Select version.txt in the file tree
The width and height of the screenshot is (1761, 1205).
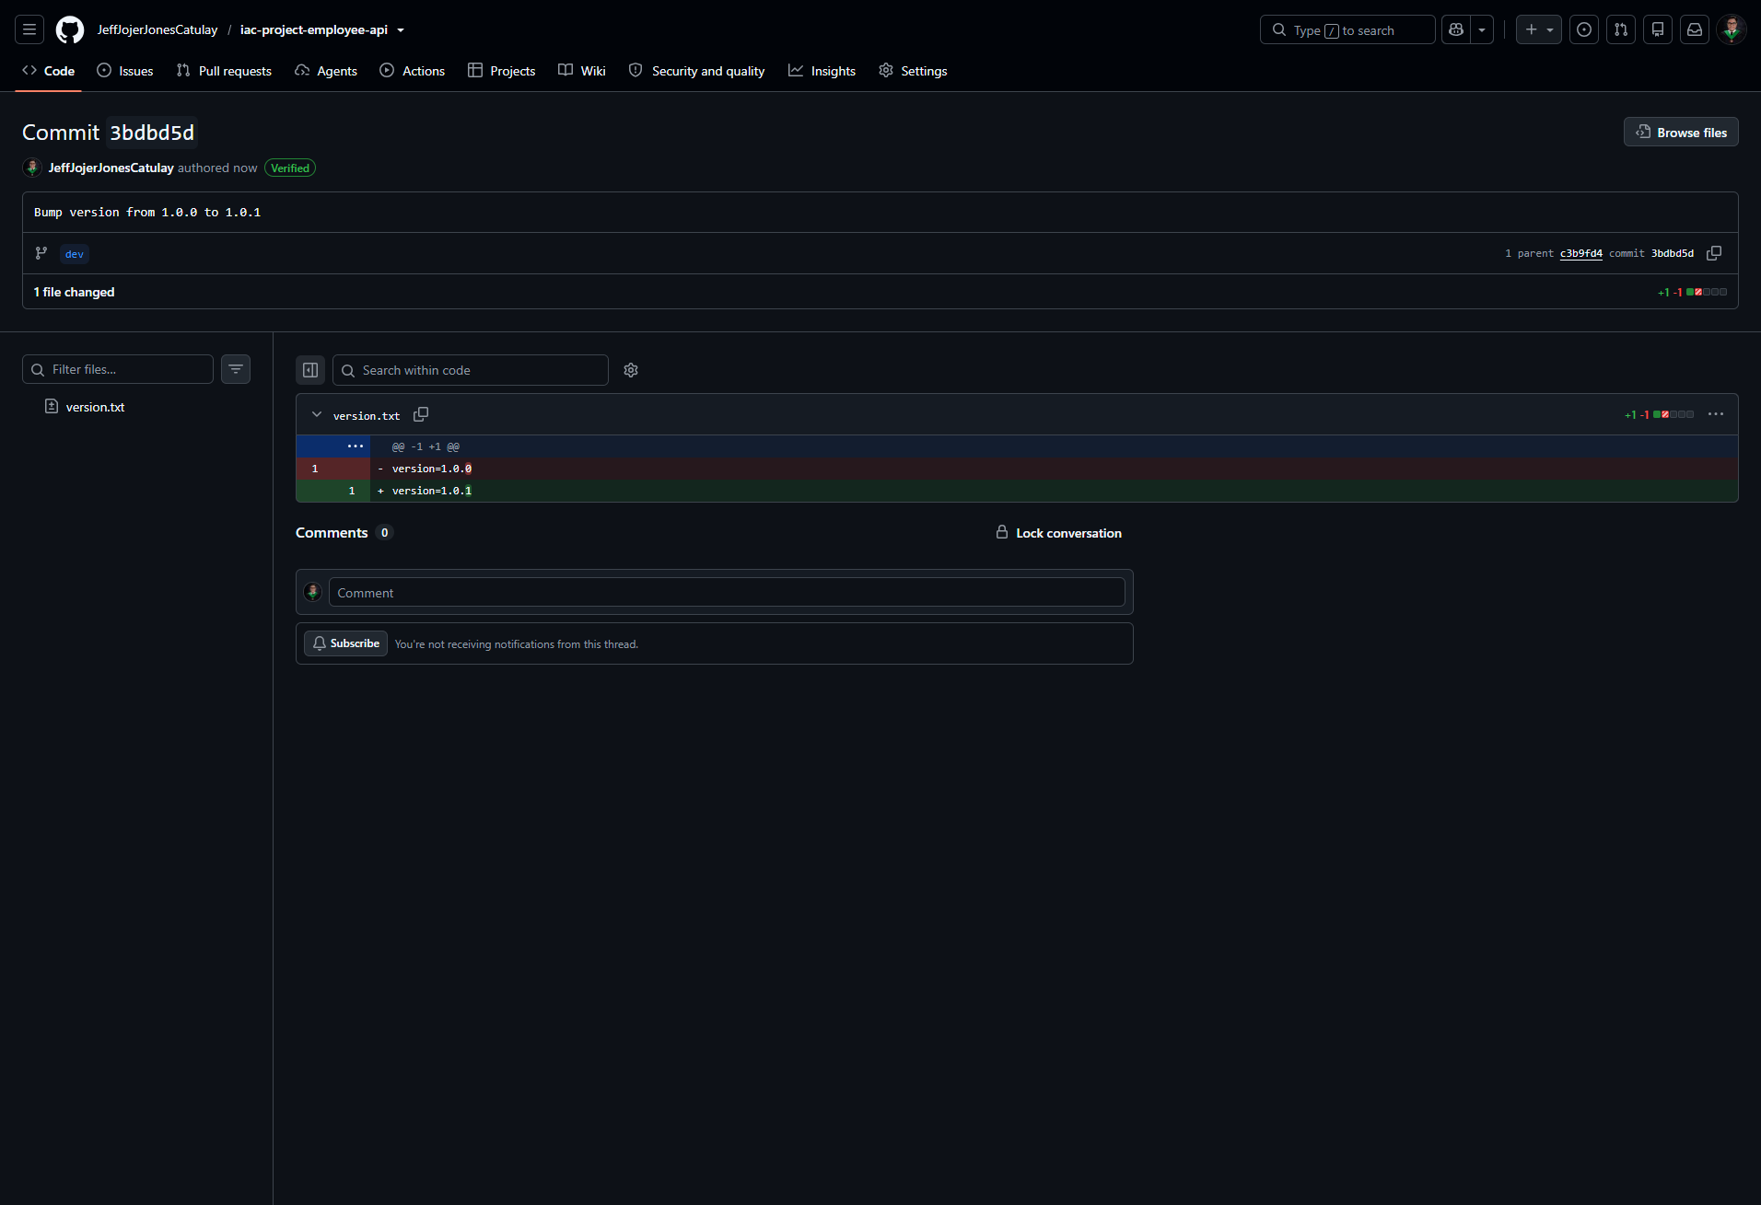pyautogui.click(x=95, y=407)
